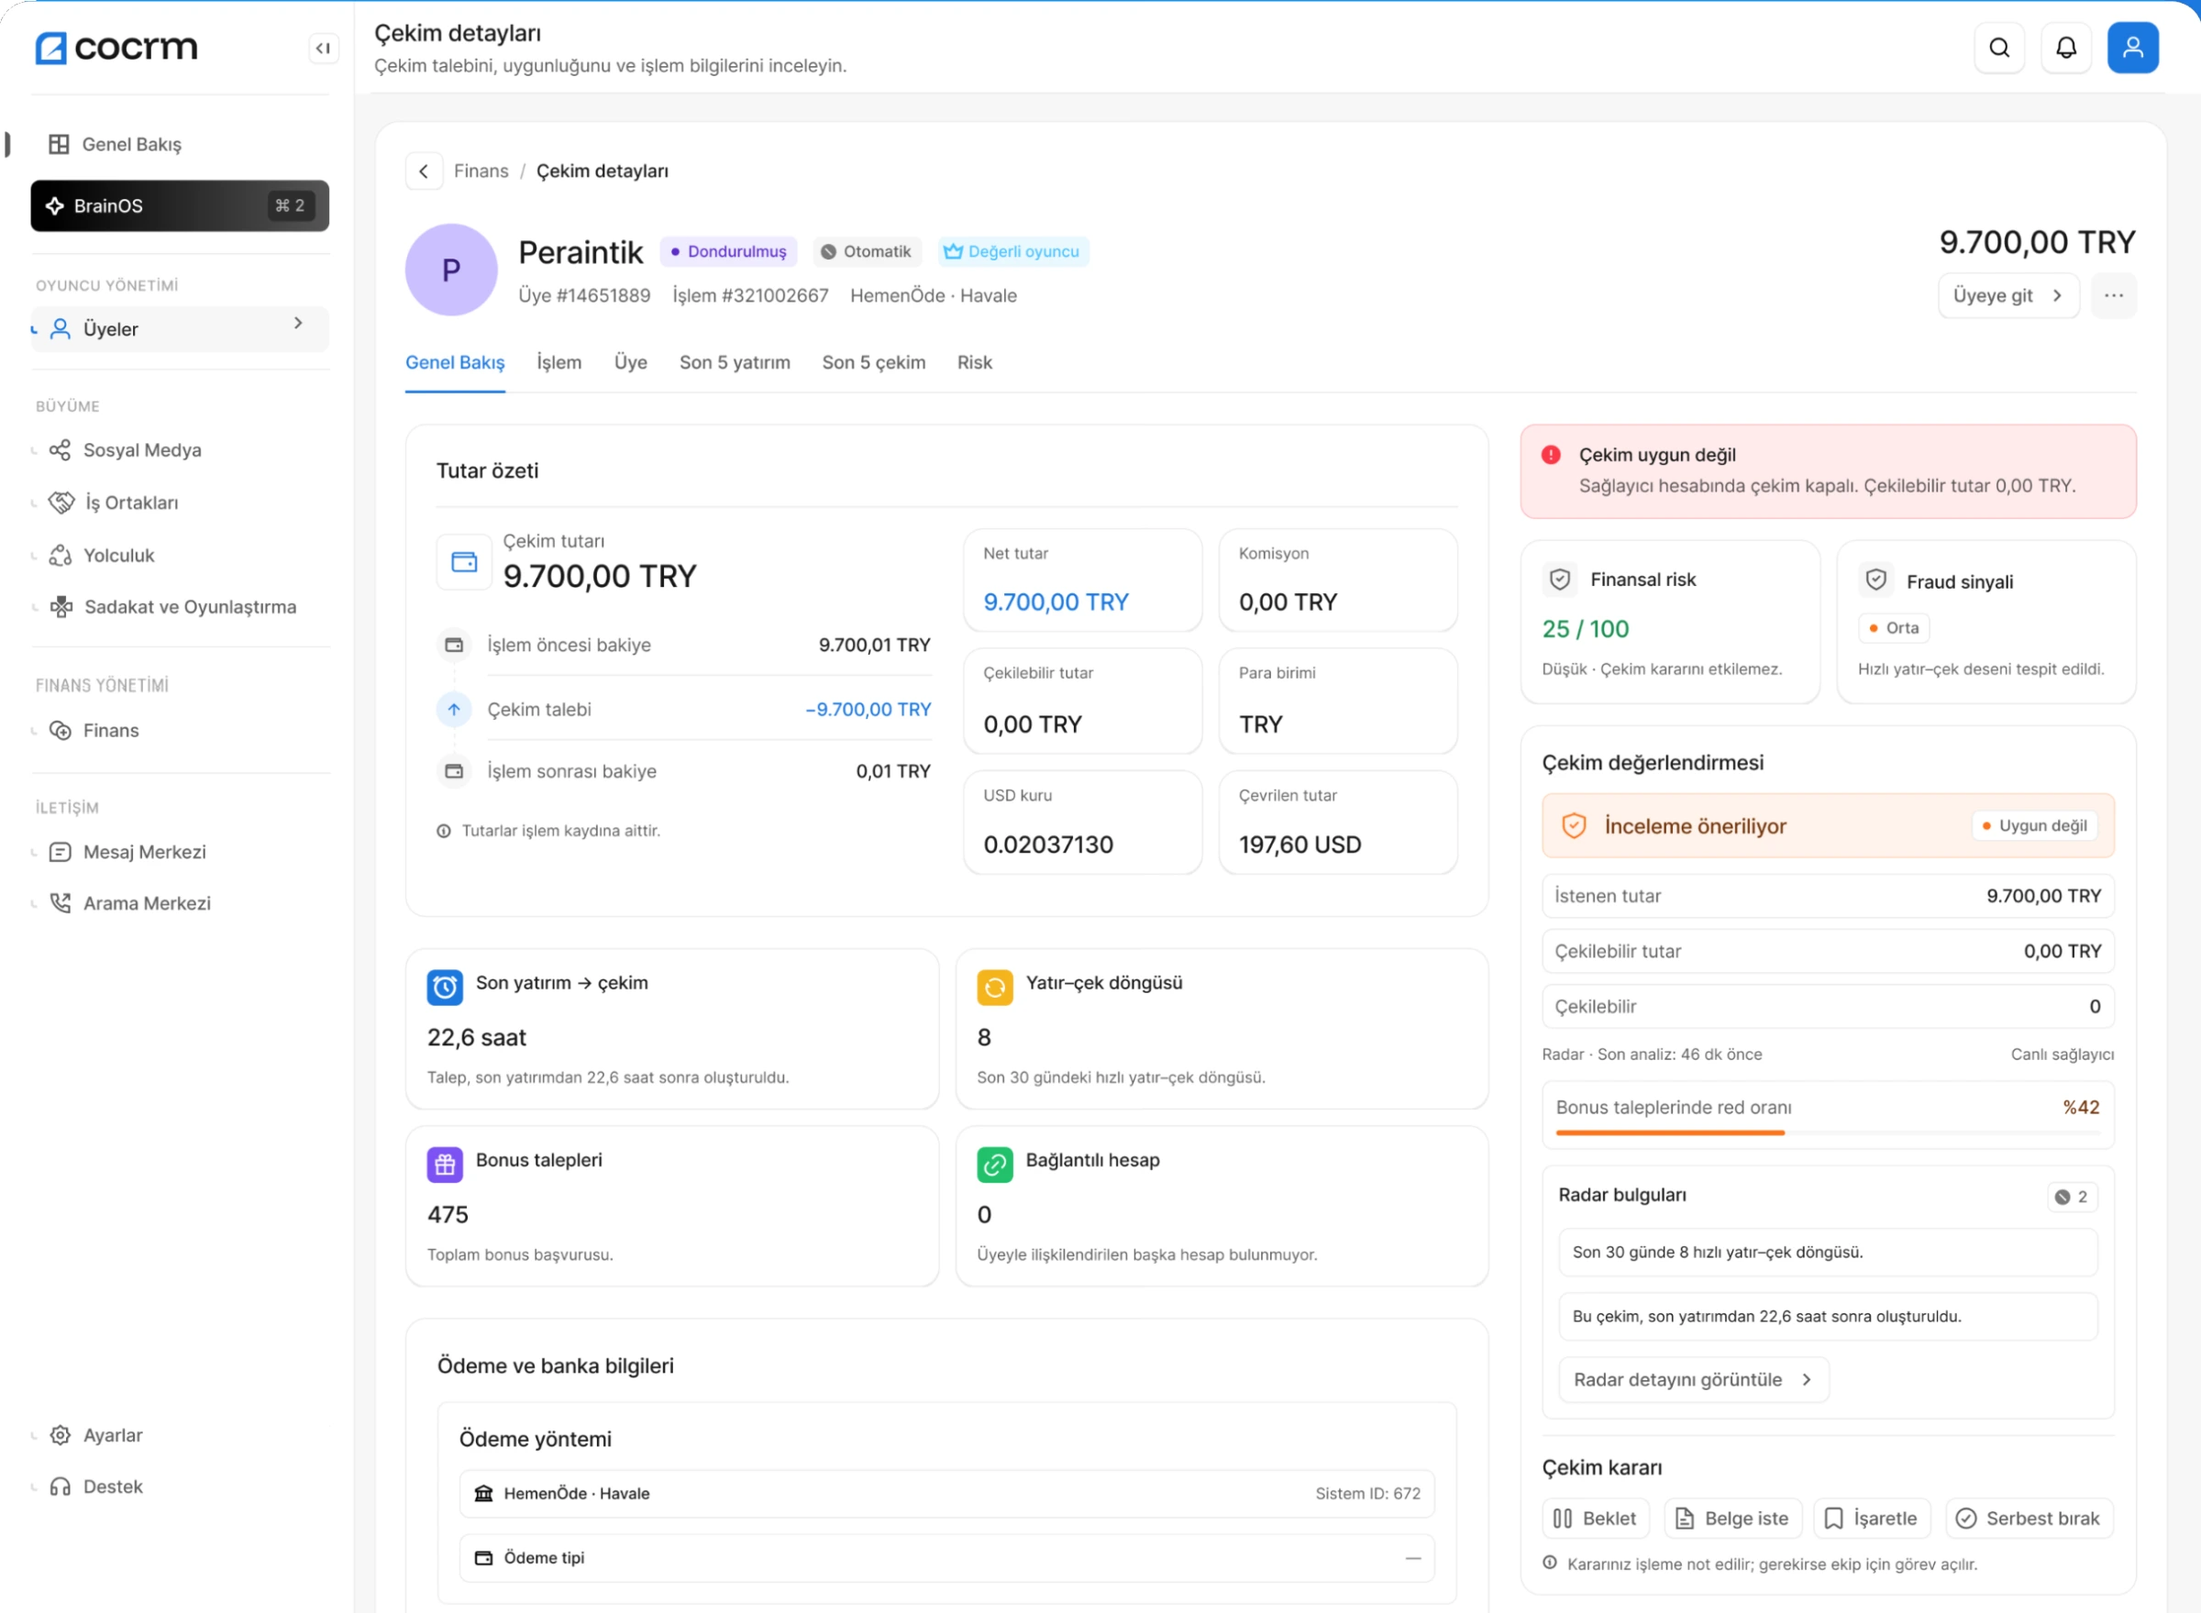
Task: Switch to the Risk tab
Action: [x=975, y=362]
